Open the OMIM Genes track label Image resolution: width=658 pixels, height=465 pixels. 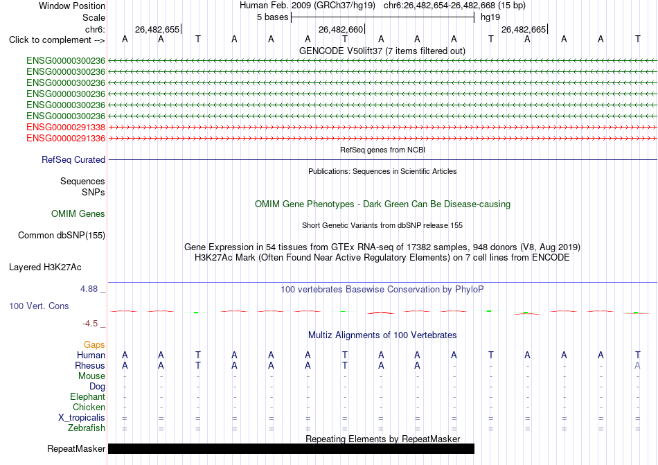[78, 214]
